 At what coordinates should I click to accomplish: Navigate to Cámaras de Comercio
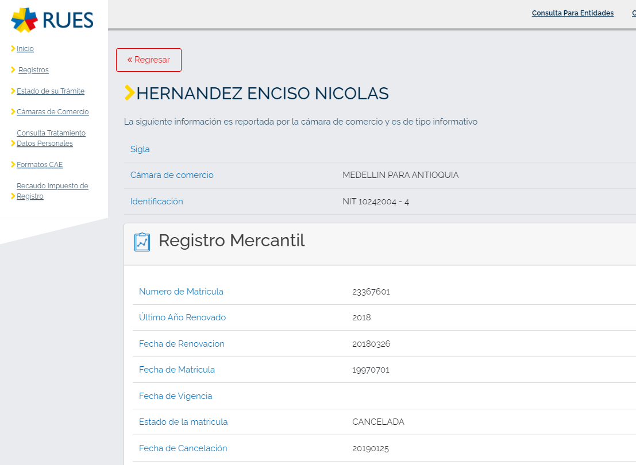click(53, 112)
